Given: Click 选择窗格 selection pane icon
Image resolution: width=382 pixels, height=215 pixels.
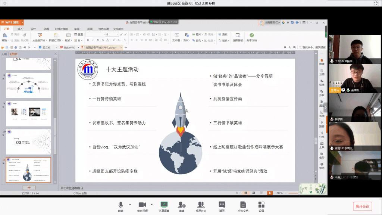Looking at the screenshot, I should click(237, 37).
